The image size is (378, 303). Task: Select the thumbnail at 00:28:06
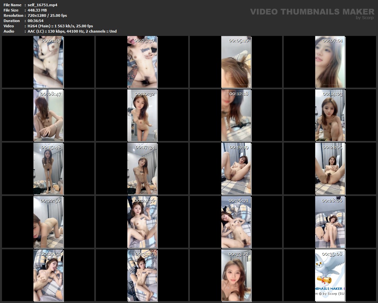pos(330,222)
